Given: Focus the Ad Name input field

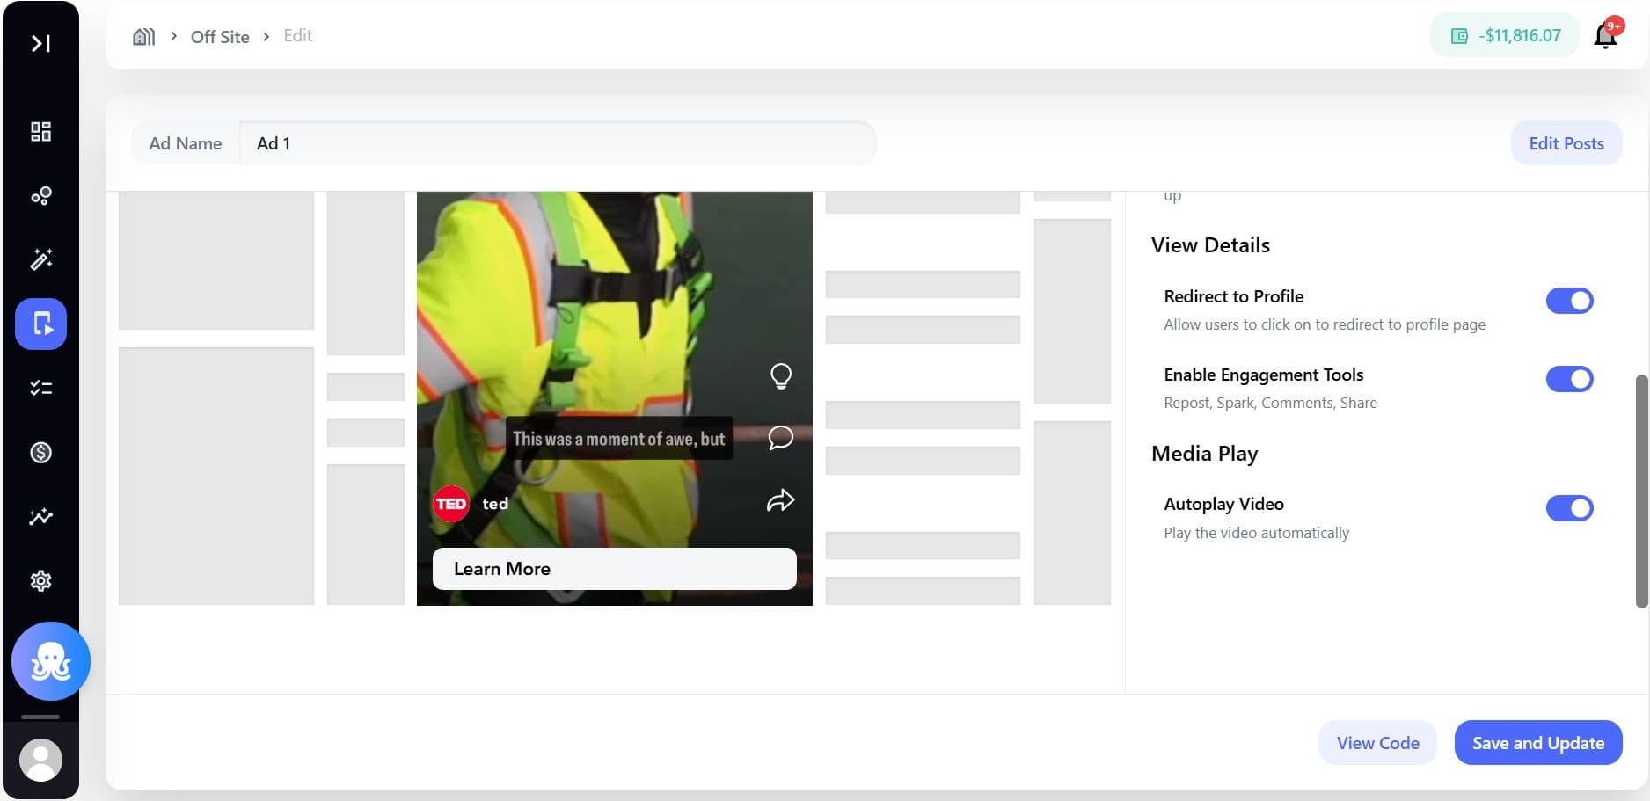Looking at the screenshot, I should click(558, 143).
